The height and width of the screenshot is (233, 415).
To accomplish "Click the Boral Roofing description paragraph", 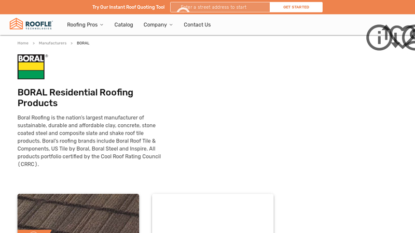I will [89, 141].
